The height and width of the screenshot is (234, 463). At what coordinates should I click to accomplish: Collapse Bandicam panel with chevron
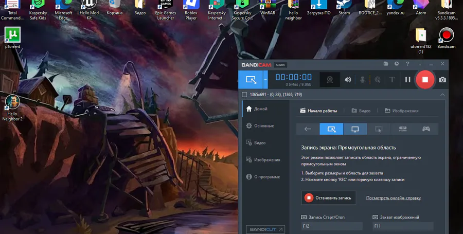(x=442, y=95)
